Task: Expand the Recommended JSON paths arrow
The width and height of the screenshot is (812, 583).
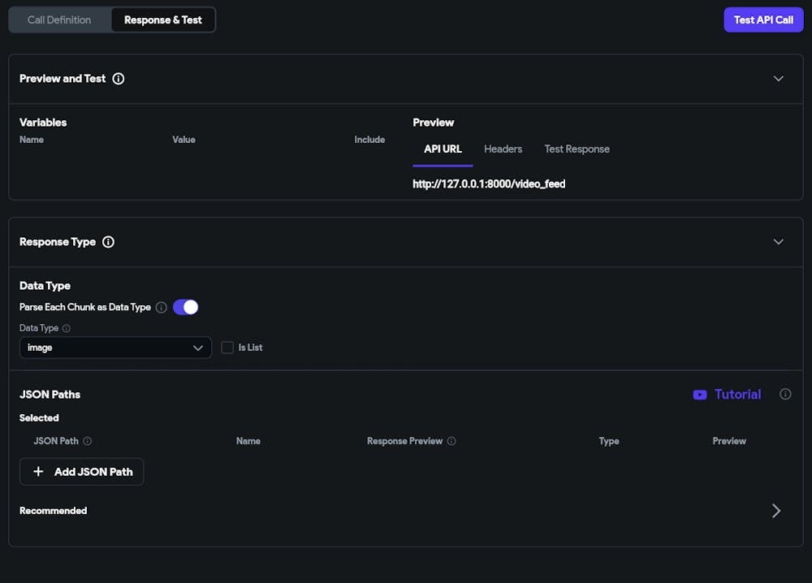Action: tap(776, 511)
